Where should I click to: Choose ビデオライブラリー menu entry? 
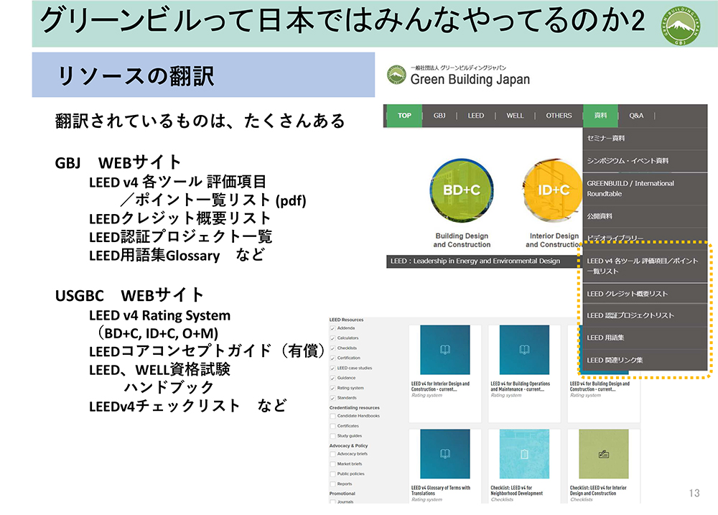click(x=645, y=238)
